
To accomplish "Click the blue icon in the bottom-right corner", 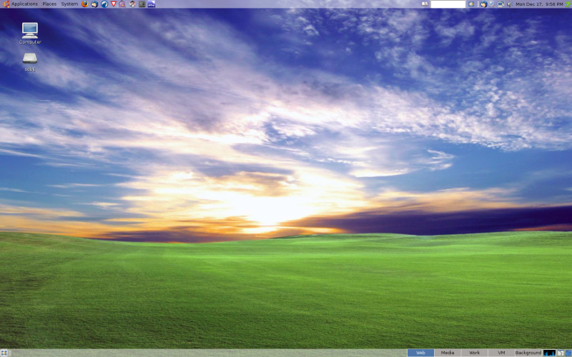I will (x=568, y=353).
